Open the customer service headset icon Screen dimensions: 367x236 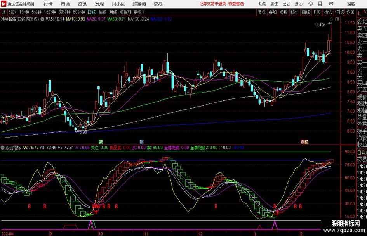[x=311, y=4]
